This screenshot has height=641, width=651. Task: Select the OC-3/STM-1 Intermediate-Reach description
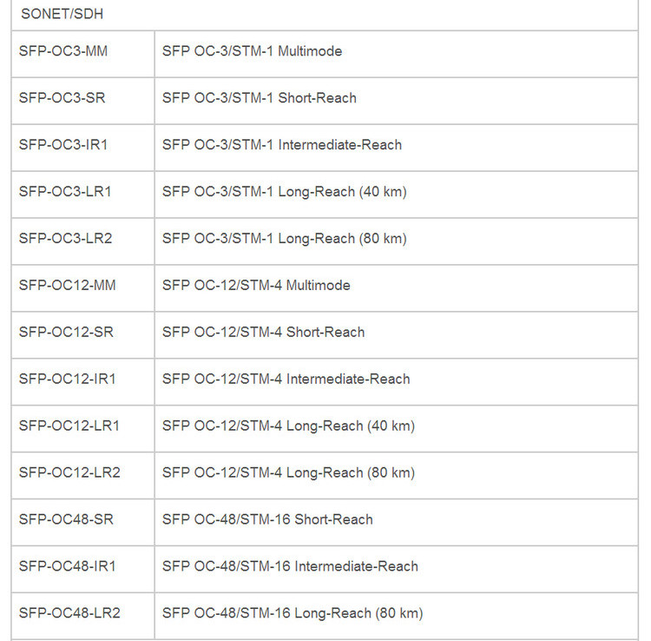(281, 145)
